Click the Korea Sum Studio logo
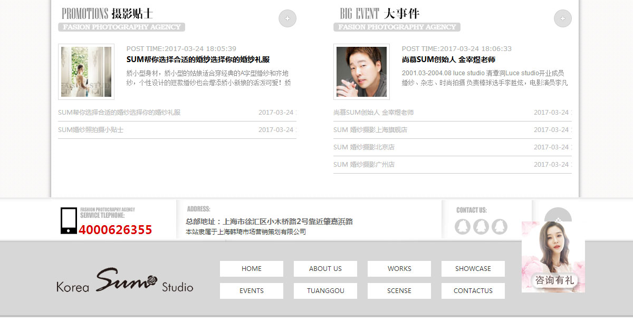This screenshot has width=633, height=333. coord(125,280)
